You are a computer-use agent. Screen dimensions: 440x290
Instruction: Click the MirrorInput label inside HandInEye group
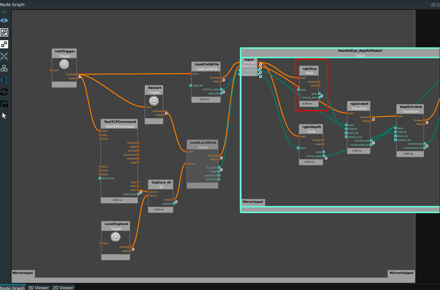click(253, 202)
